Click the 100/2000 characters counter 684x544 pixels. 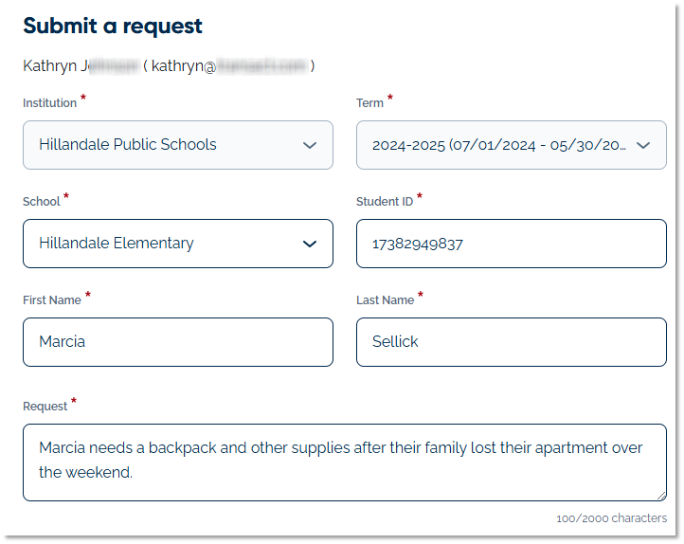(611, 518)
